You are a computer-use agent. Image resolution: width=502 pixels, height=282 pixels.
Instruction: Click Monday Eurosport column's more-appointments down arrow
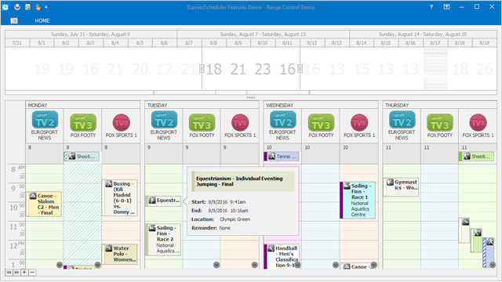(60, 265)
